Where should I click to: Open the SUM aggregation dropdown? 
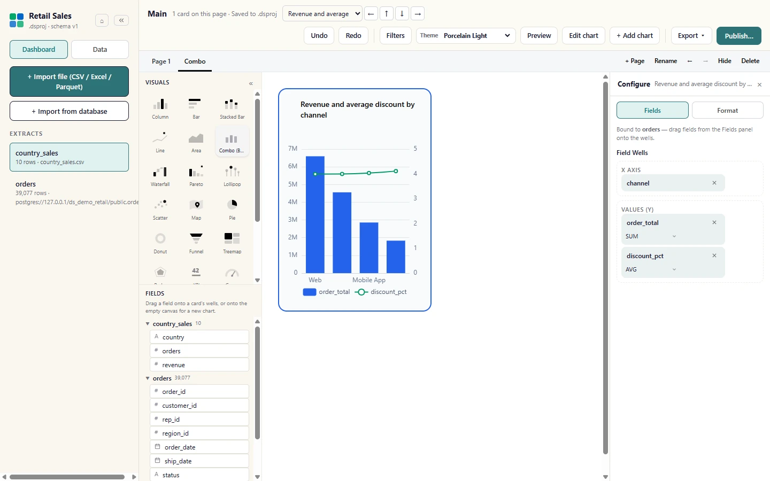[651, 236]
